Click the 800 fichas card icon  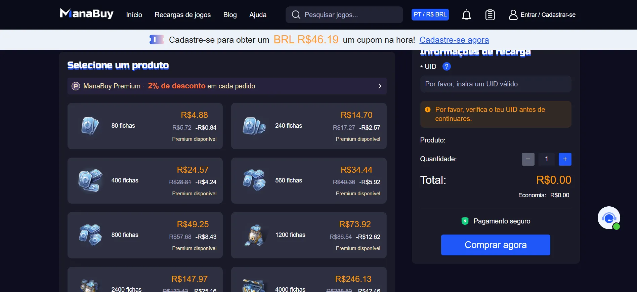click(x=90, y=235)
